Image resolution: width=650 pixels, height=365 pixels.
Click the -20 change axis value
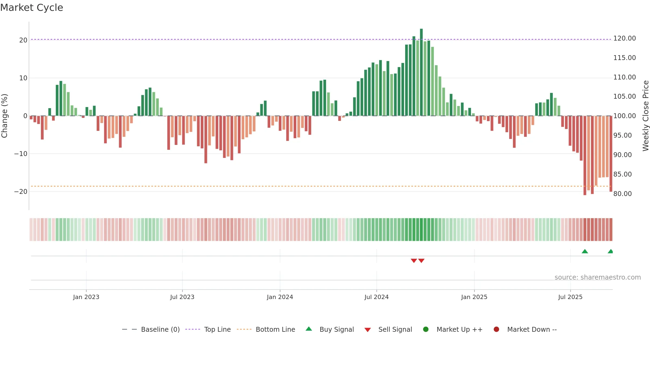pyautogui.click(x=21, y=192)
